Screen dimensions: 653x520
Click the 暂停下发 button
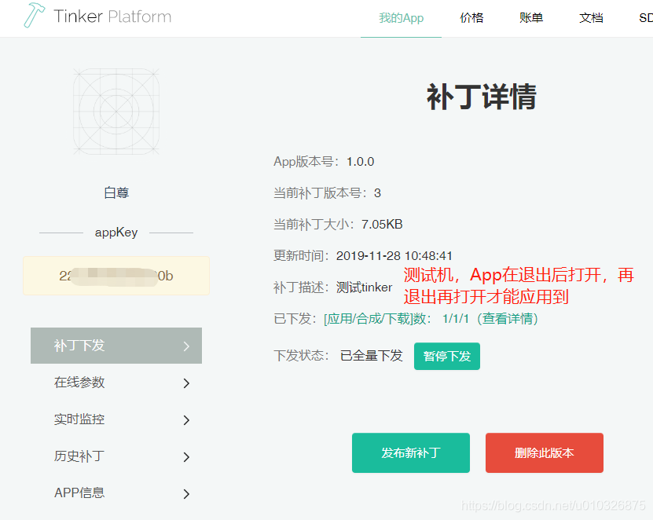click(447, 356)
